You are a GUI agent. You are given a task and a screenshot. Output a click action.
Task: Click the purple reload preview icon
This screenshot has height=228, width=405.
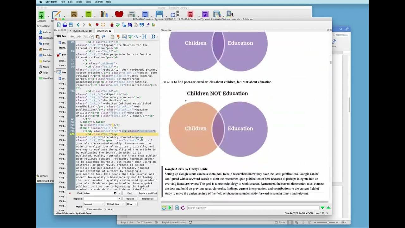pyautogui.click(x=183, y=208)
